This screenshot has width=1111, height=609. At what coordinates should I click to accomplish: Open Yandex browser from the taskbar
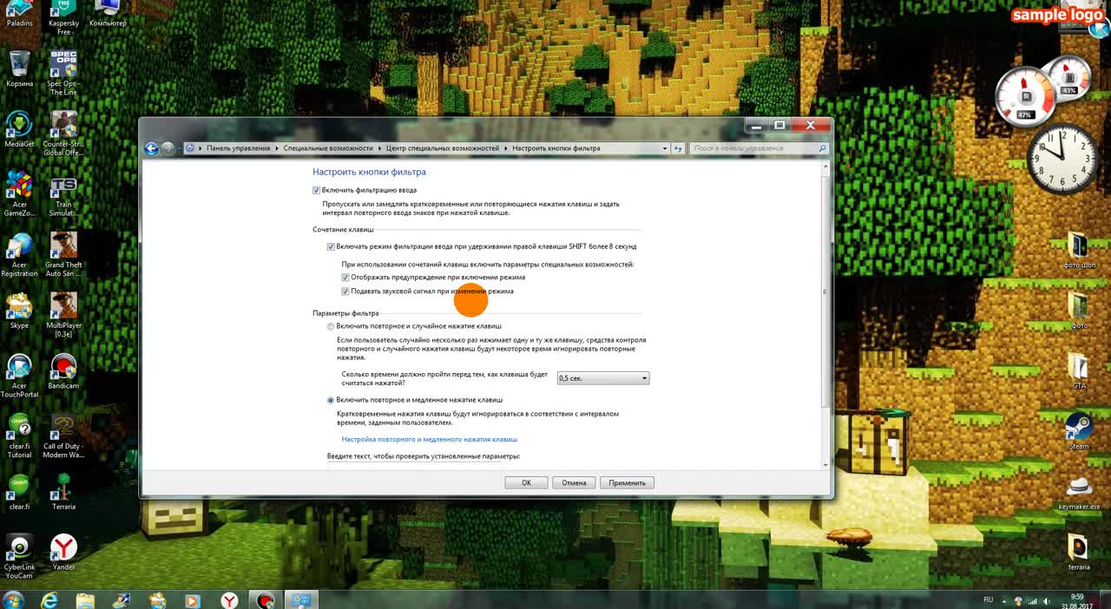click(229, 599)
